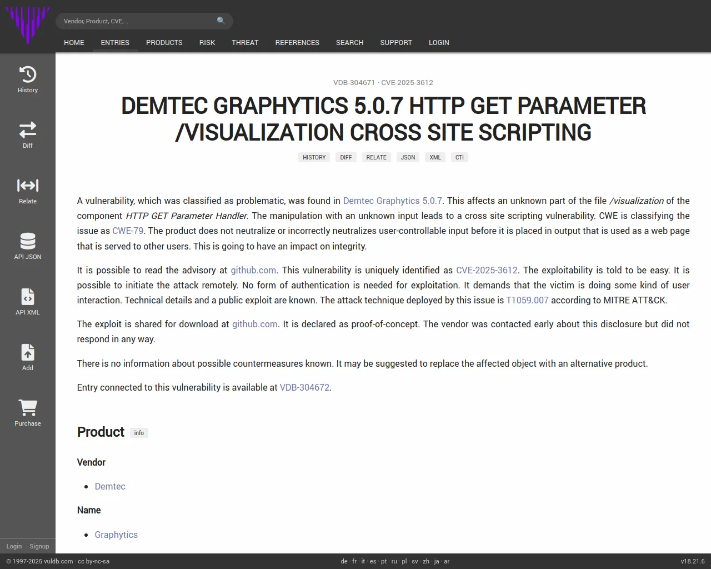Click the VulDB purple logo

(27, 26)
